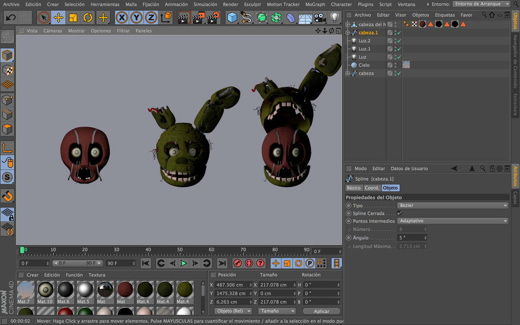The height and width of the screenshot is (325, 520).
Task: Select the Mat.10 material thumbnail
Action: [x=45, y=289]
